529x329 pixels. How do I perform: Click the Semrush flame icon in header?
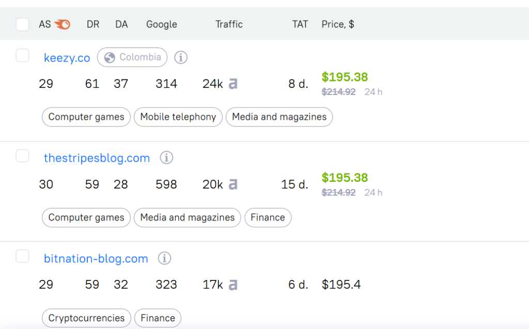click(x=62, y=24)
